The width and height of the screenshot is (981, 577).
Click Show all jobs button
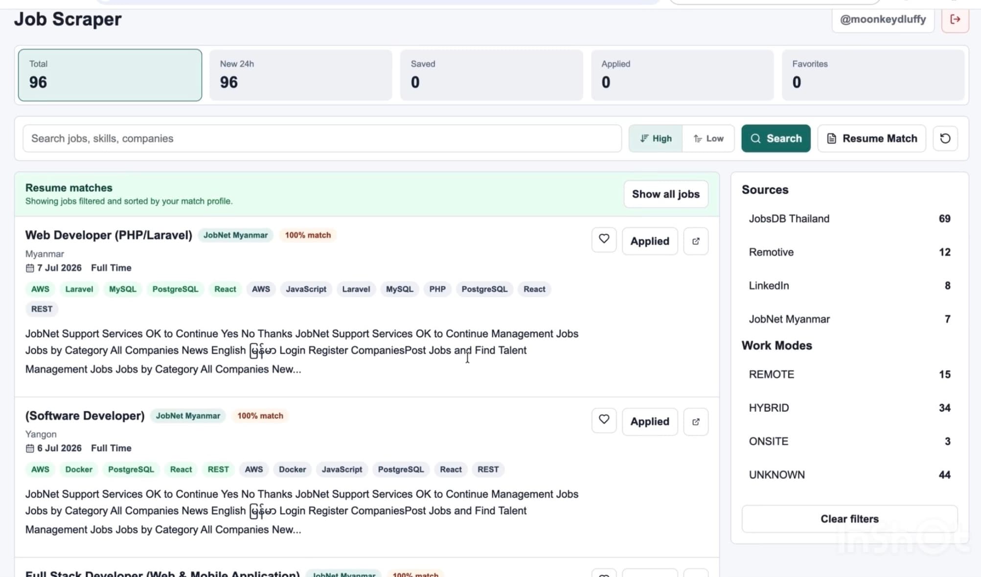click(666, 194)
